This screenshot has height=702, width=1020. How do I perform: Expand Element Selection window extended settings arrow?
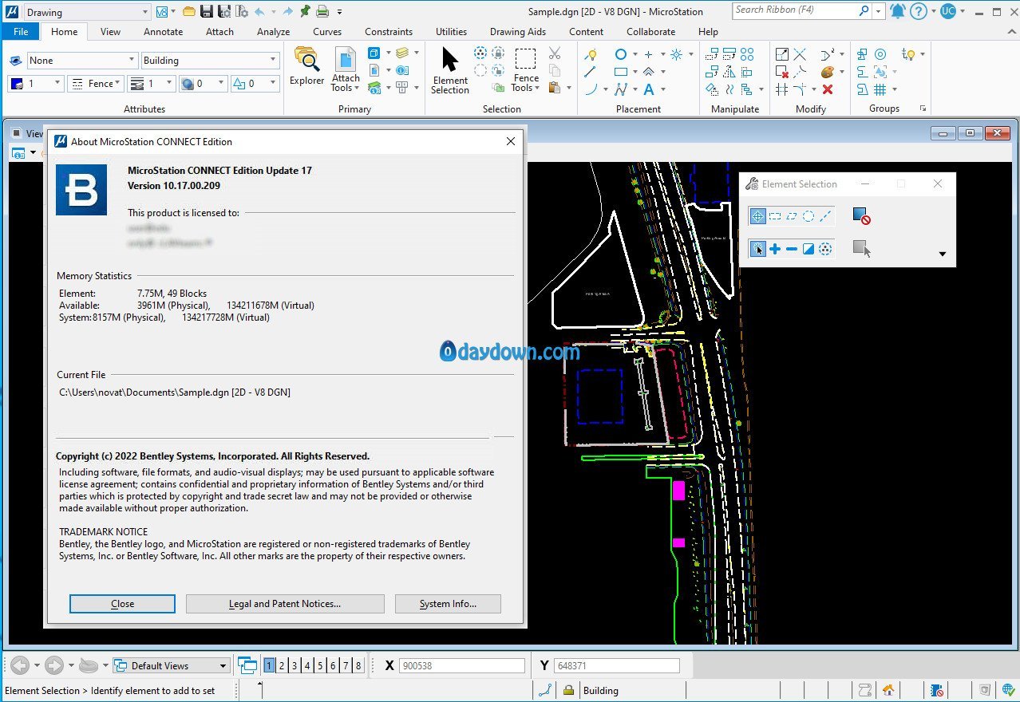pyautogui.click(x=942, y=254)
